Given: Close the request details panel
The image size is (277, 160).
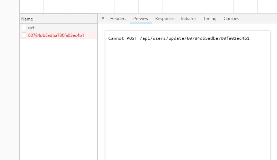Looking at the screenshot, I should point(103,18).
